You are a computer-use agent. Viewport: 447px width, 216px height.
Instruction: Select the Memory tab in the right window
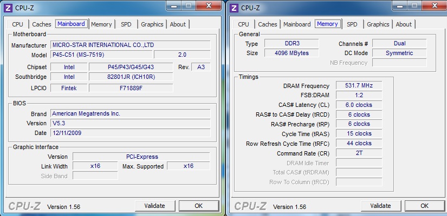327,24
